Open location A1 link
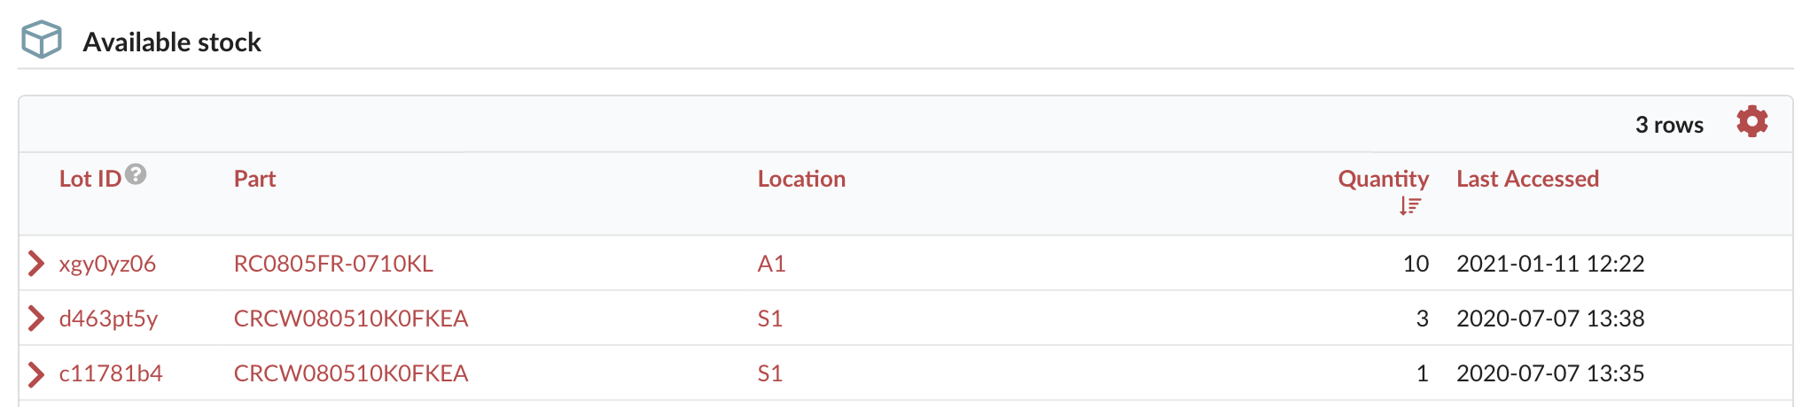 pyautogui.click(x=771, y=264)
